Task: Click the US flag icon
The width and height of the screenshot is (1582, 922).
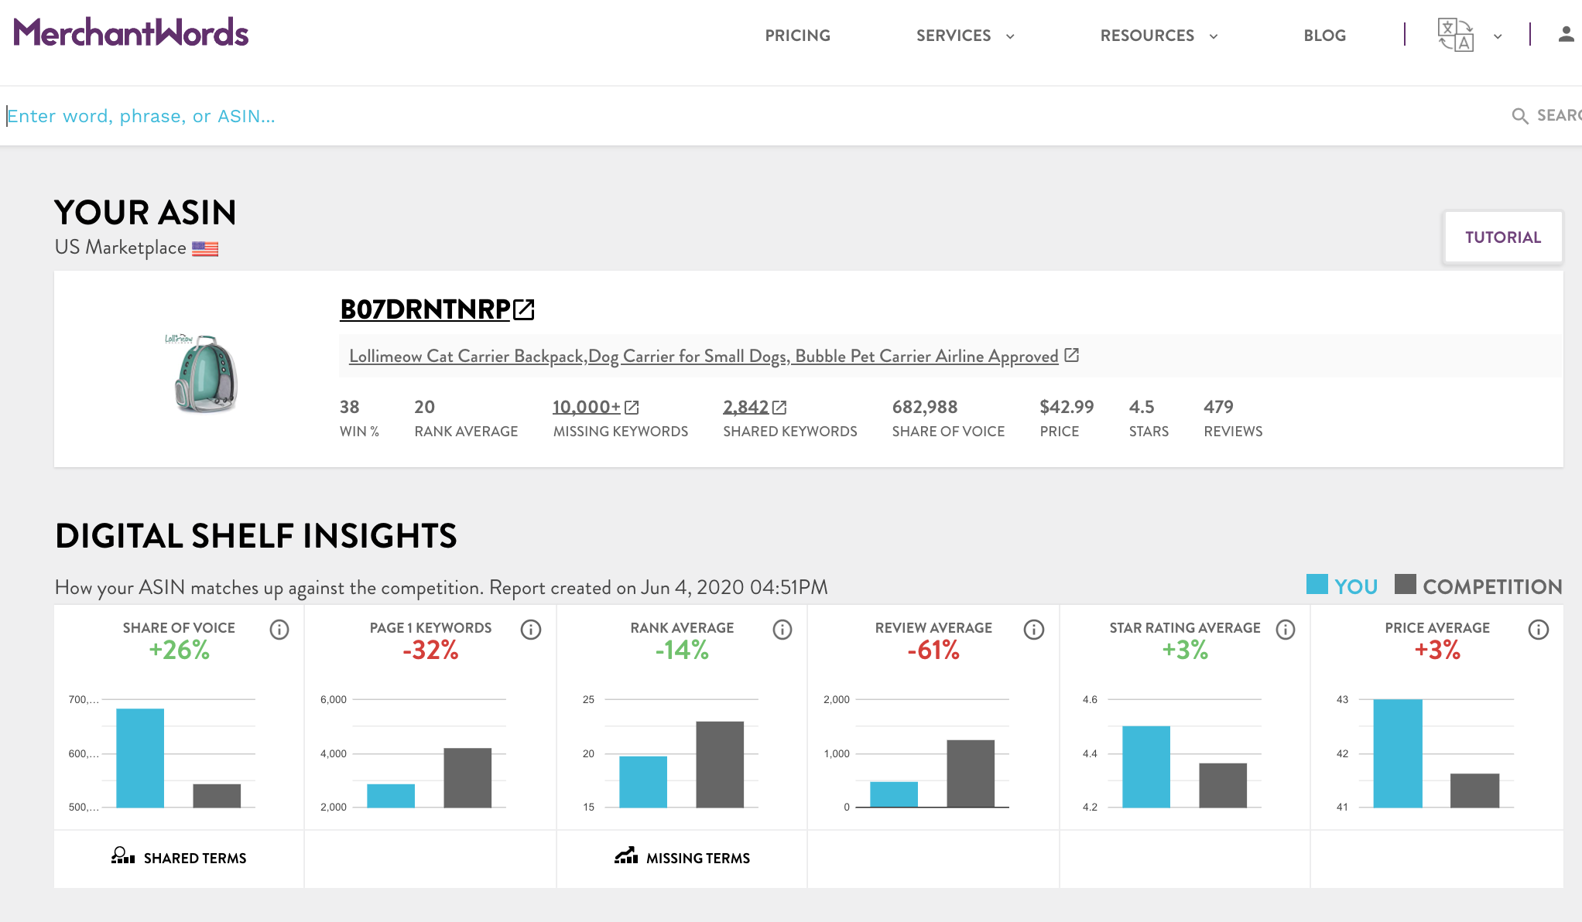Action: click(x=205, y=249)
